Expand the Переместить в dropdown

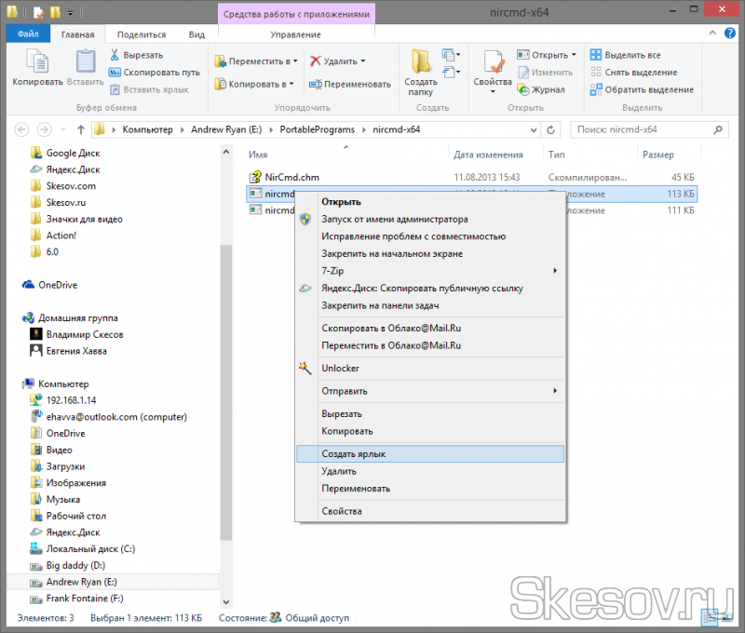[255, 61]
